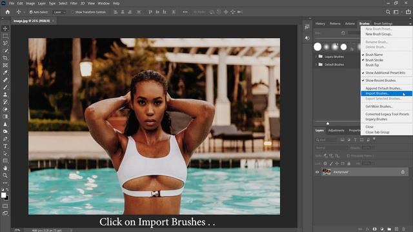Hide the Background layer via eye icon

pyautogui.click(x=317, y=172)
